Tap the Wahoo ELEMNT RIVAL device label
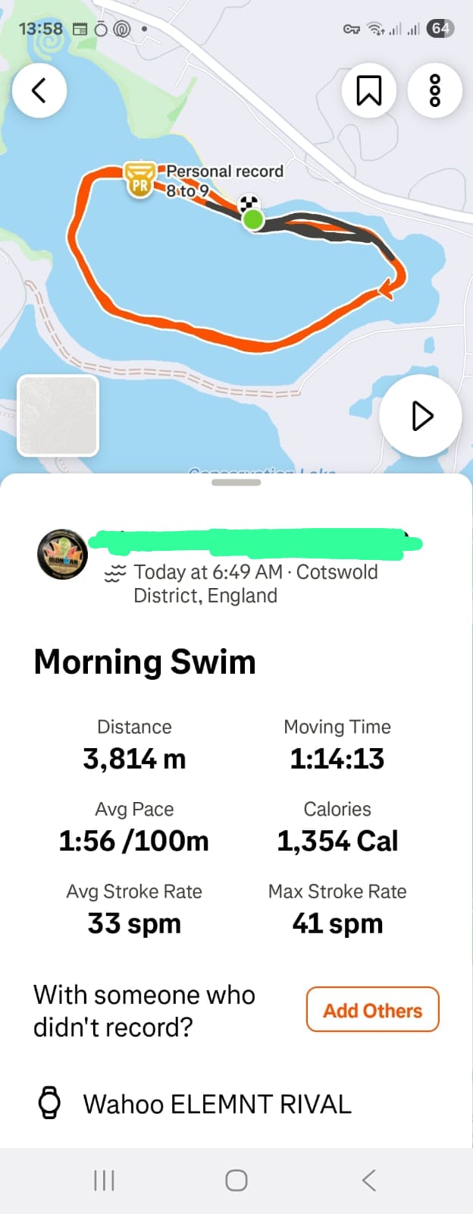 pos(218,1104)
